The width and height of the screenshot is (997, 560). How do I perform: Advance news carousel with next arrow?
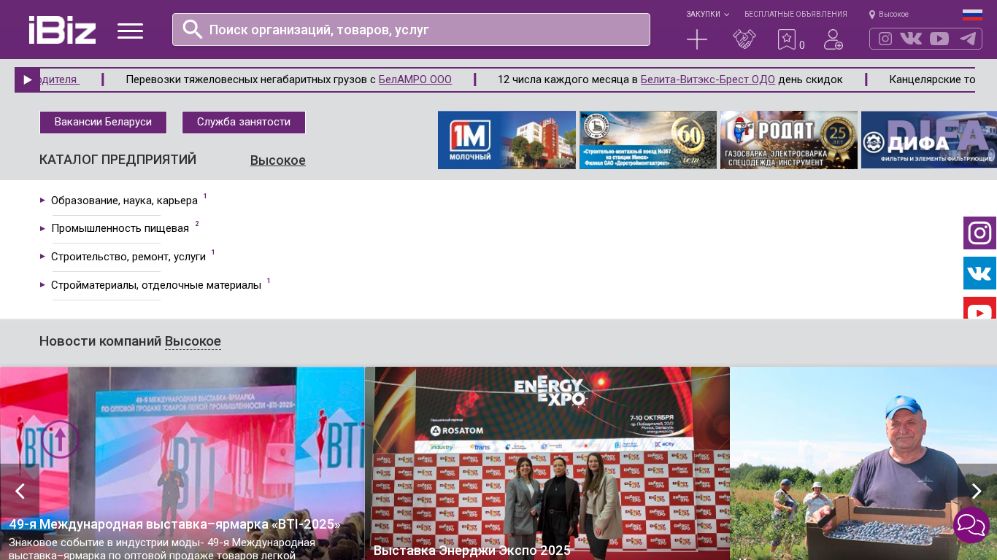977,491
